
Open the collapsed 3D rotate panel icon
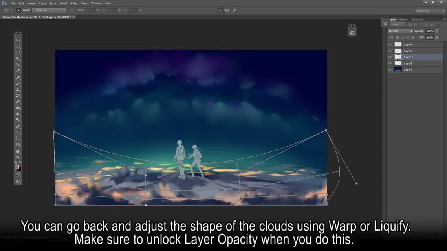pyautogui.click(x=352, y=33)
